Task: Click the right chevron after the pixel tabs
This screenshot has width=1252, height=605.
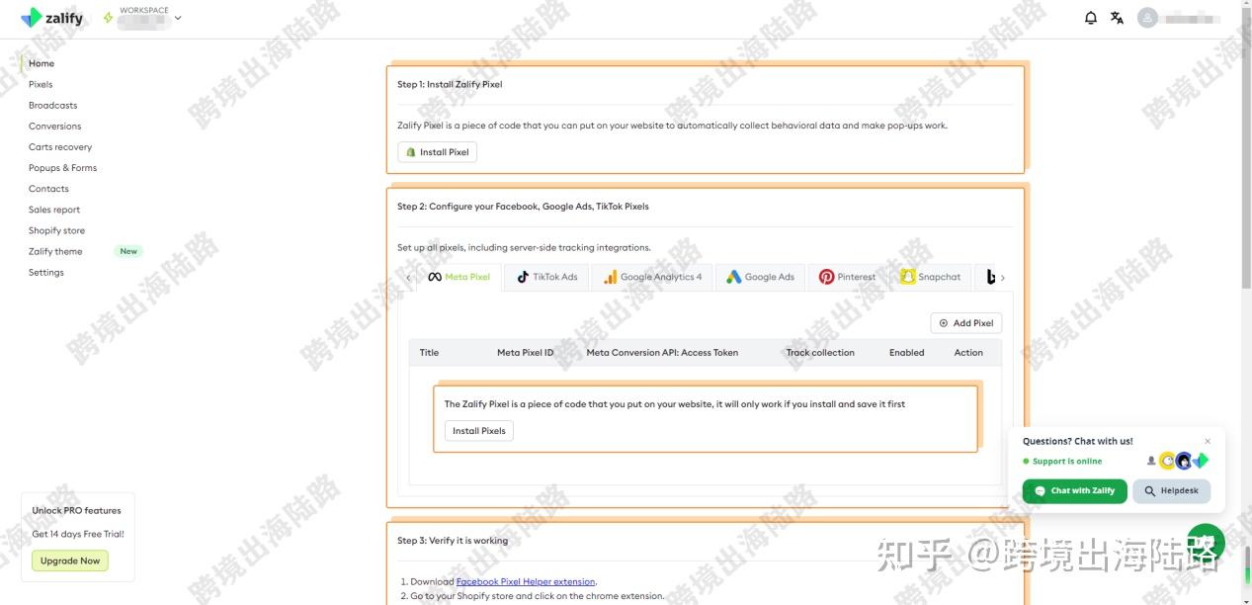Action: click(x=1004, y=277)
